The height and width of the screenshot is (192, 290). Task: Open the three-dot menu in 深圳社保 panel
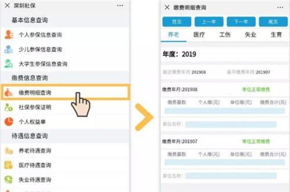tap(120, 5)
